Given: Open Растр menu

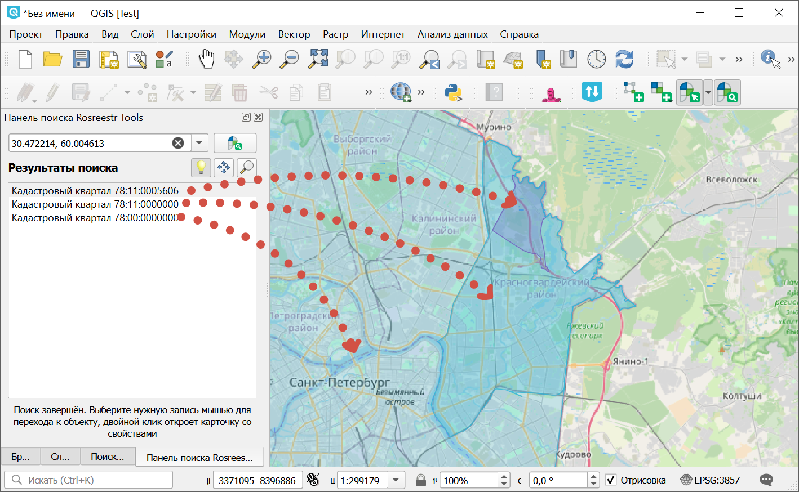Looking at the screenshot, I should [336, 34].
